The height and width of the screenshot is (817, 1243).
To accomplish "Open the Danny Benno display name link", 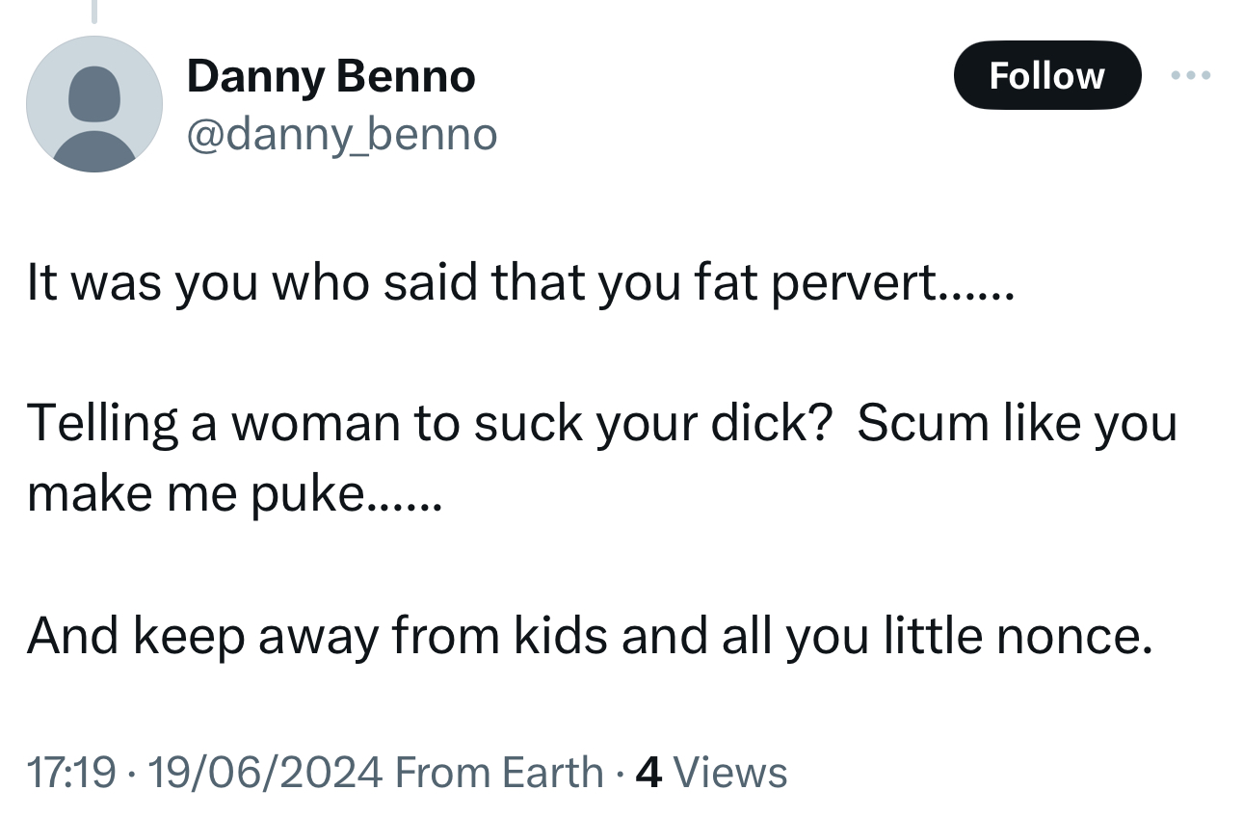I will pyautogui.click(x=331, y=76).
